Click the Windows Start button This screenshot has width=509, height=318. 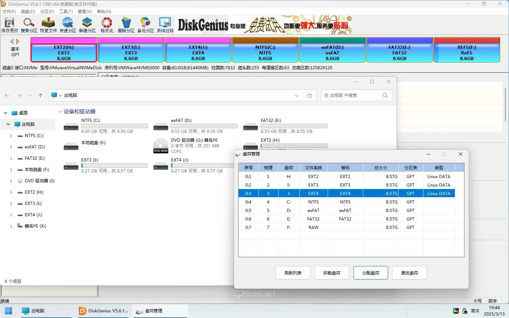8,311
